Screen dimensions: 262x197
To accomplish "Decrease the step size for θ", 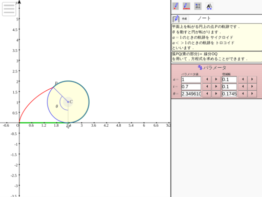I will [243, 94].
